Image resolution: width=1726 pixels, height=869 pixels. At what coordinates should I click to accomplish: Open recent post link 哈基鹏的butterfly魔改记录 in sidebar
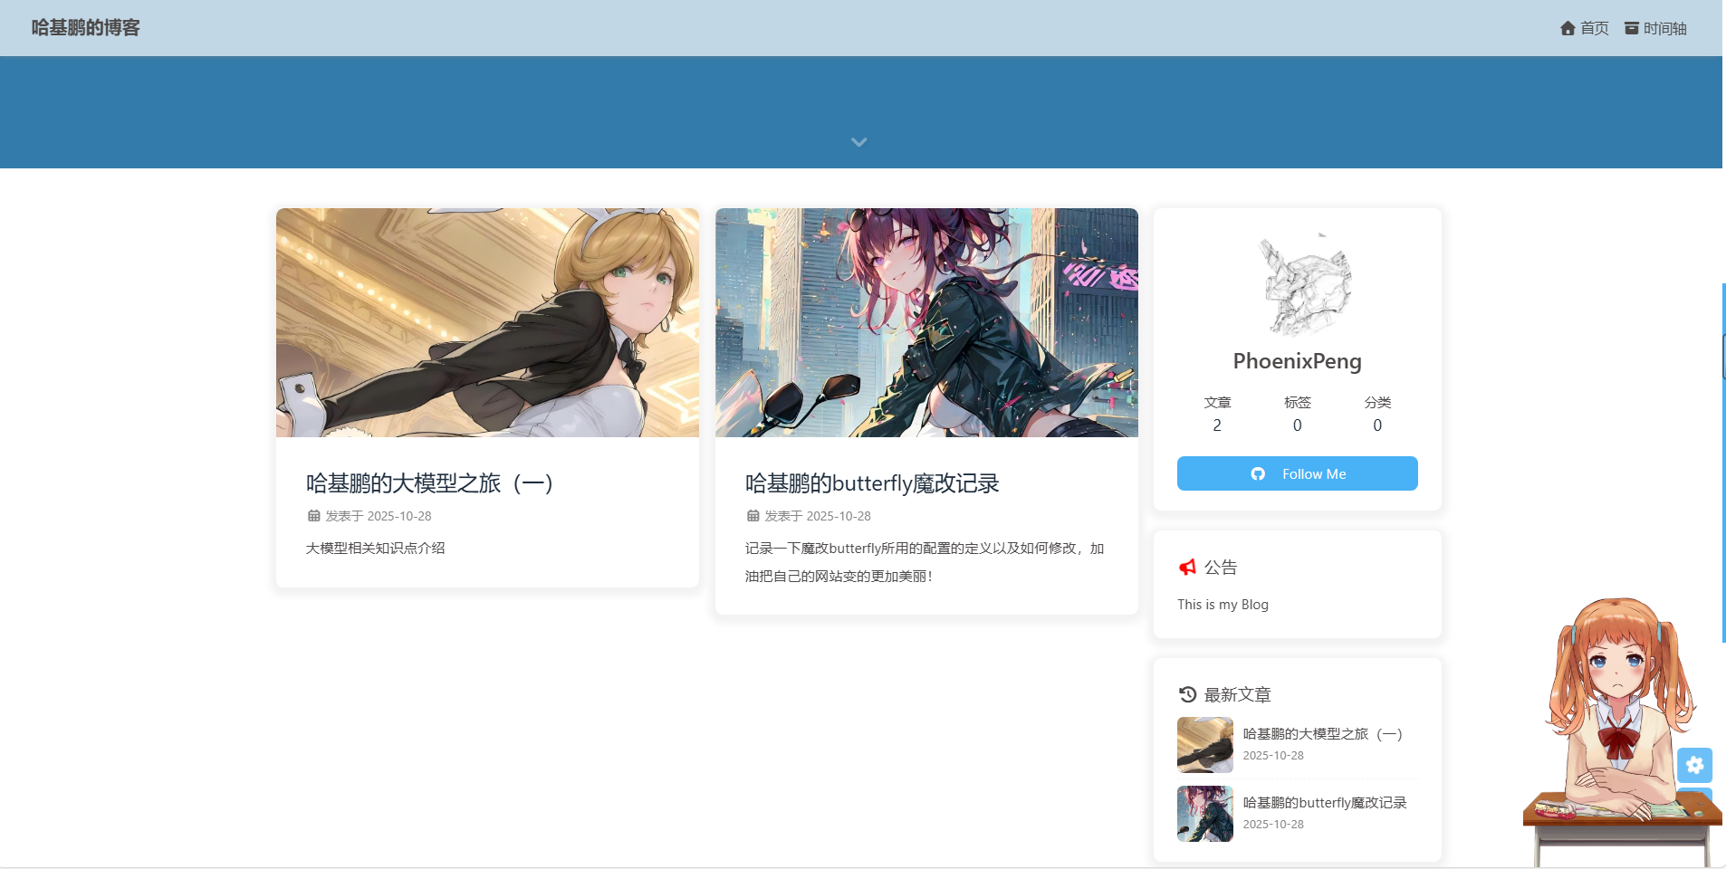coord(1325,803)
